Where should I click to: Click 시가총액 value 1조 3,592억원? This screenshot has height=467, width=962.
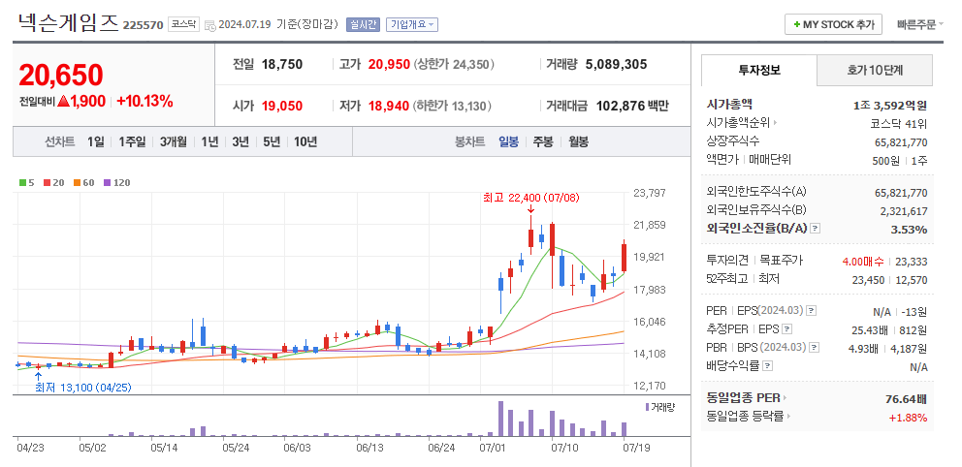890,105
